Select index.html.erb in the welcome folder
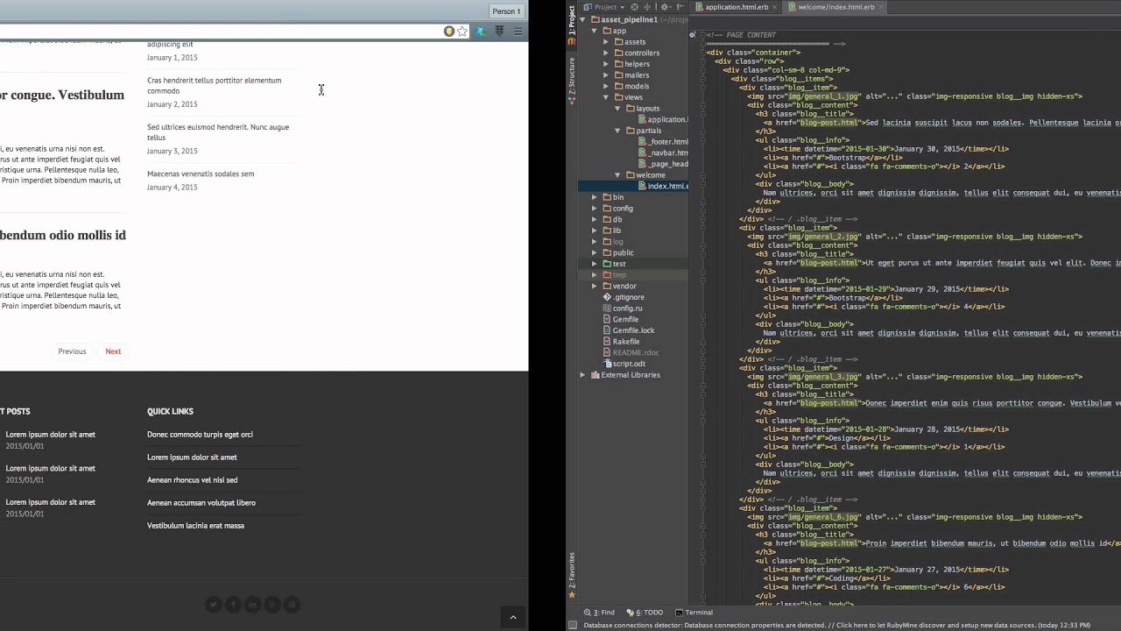1121x631 pixels. click(x=661, y=186)
